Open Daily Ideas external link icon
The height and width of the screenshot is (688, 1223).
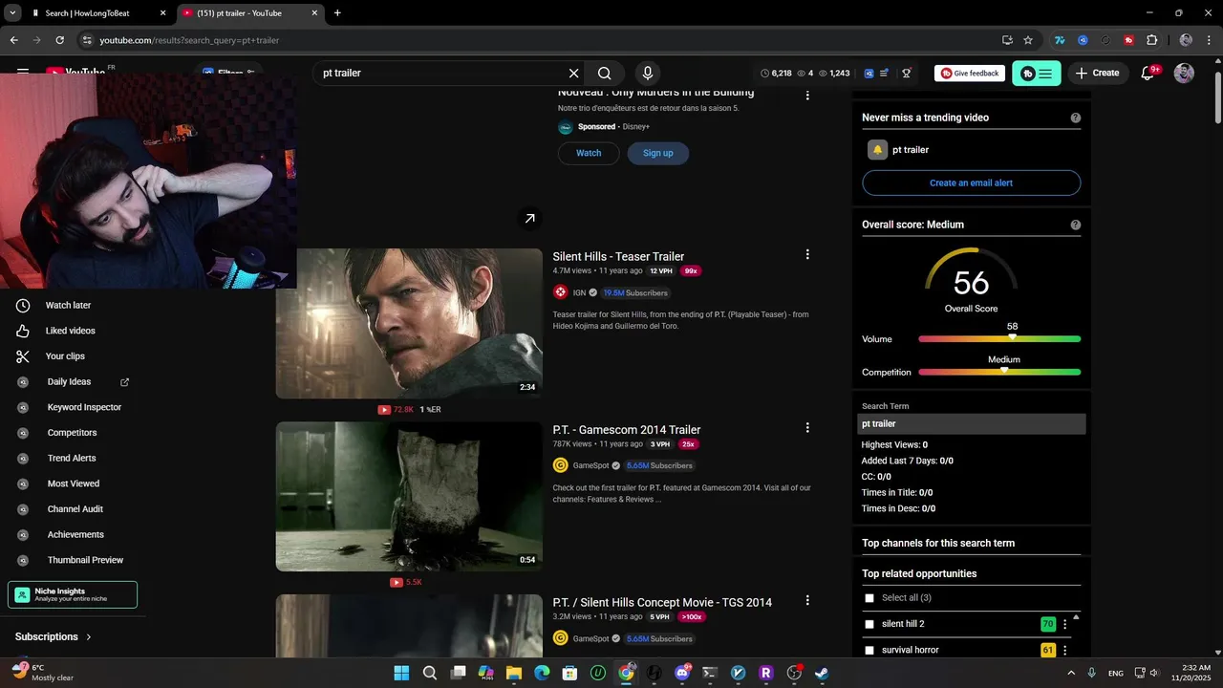[x=124, y=381]
